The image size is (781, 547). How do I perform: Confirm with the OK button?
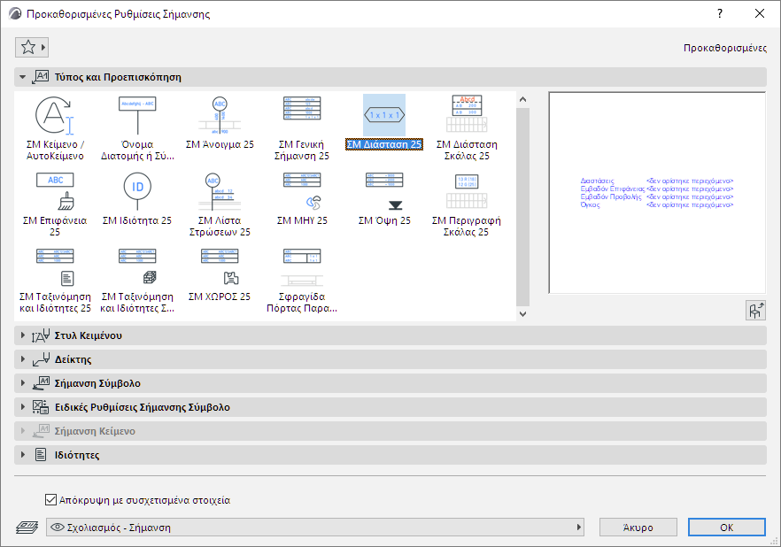[727, 528]
